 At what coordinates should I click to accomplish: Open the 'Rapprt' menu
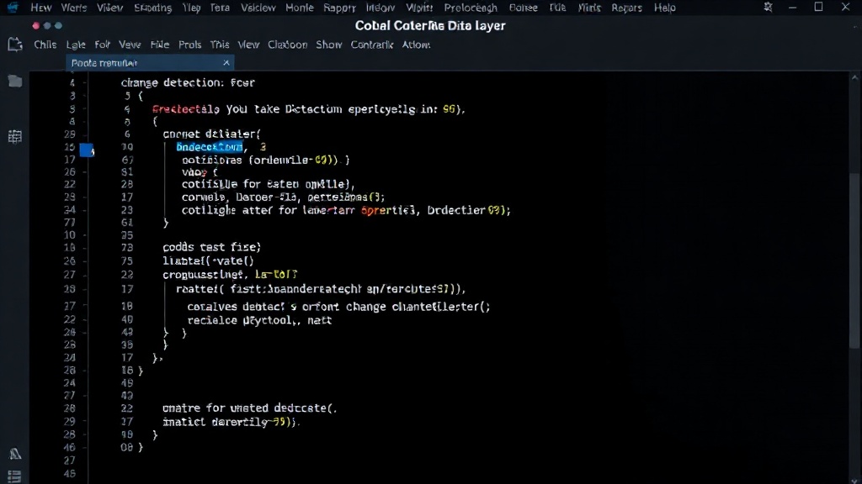pyautogui.click(x=340, y=8)
